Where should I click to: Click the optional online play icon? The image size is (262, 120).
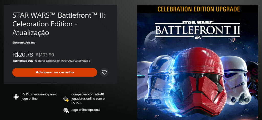tap(66, 110)
